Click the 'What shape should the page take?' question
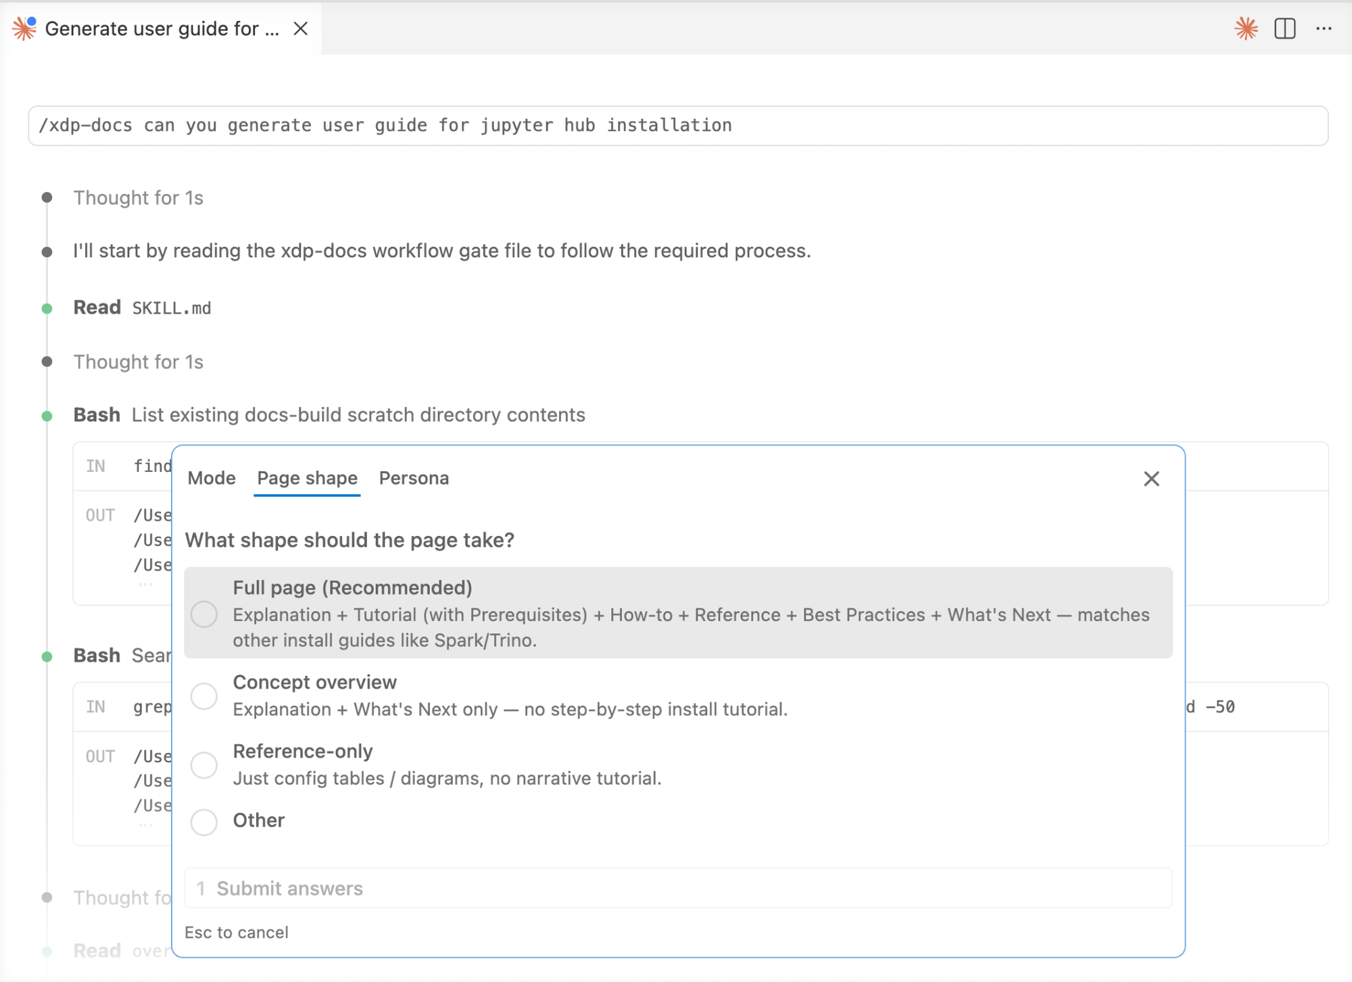 point(349,540)
